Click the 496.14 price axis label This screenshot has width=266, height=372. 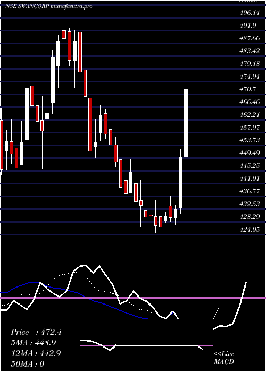click(250, 13)
